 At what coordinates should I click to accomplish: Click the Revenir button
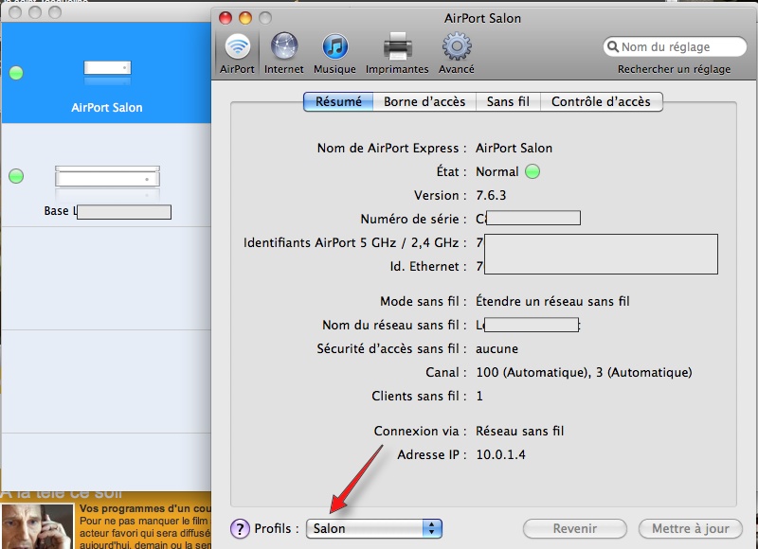[x=576, y=528]
